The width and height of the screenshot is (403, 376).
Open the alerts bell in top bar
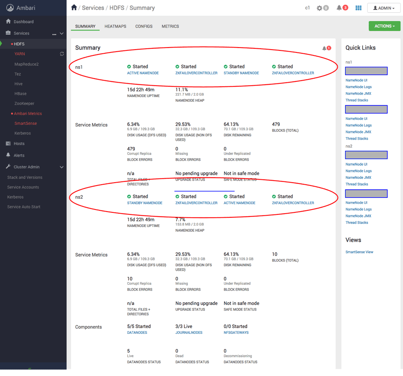(x=339, y=8)
